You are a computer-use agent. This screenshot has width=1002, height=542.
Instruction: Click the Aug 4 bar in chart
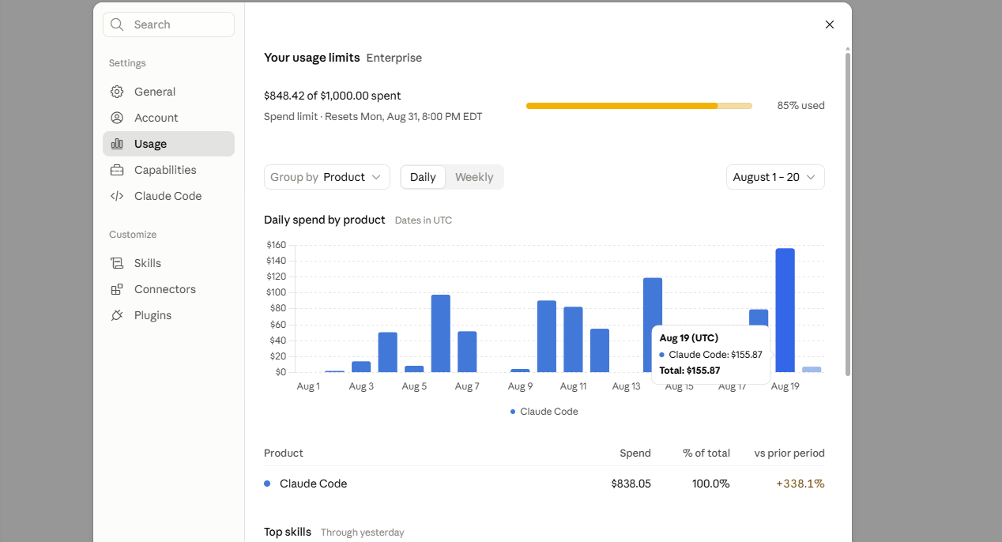pos(388,352)
